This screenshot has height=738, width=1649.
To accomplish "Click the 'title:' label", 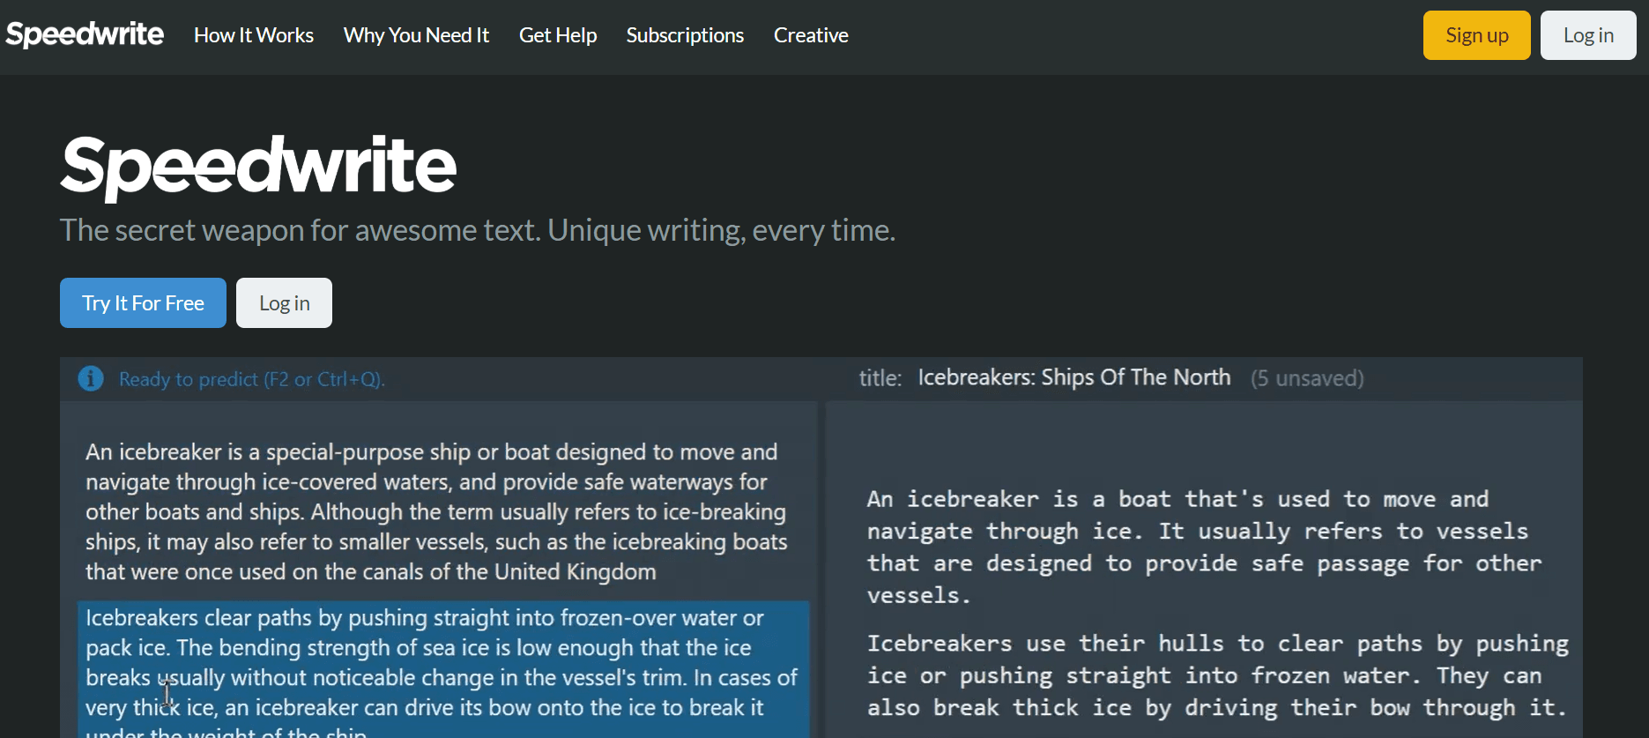I will (880, 378).
